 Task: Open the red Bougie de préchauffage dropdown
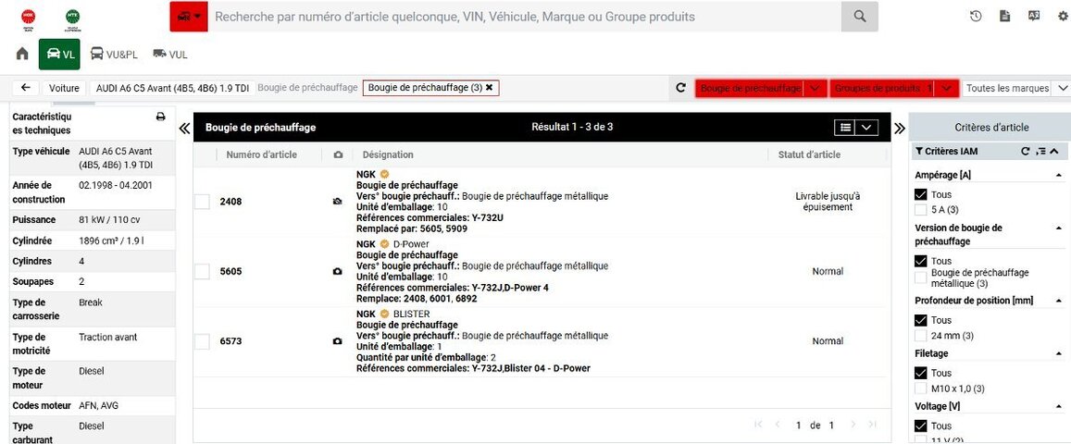pyautogui.click(x=761, y=89)
